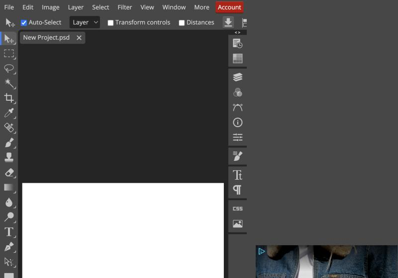Click the ad choices triangle icon
This screenshot has width=398, height=278.
(262, 251)
